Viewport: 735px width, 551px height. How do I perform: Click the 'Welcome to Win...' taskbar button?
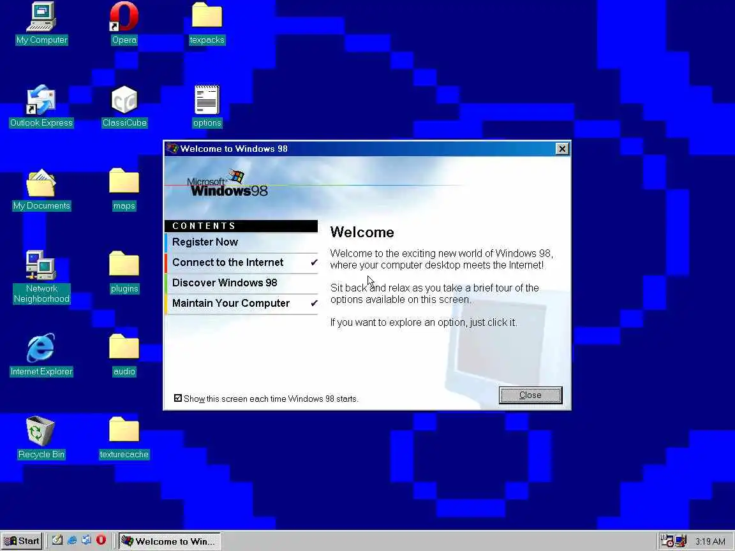(169, 541)
